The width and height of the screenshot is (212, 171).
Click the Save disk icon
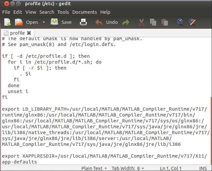click(x=54, y=22)
